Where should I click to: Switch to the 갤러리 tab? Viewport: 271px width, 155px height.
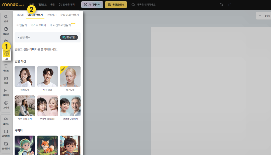tap(20, 15)
